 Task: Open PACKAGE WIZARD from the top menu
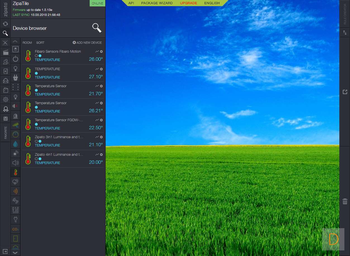coord(157,3)
